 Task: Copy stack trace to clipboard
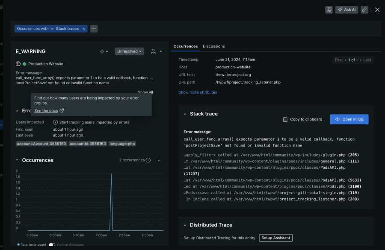(302, 119)
